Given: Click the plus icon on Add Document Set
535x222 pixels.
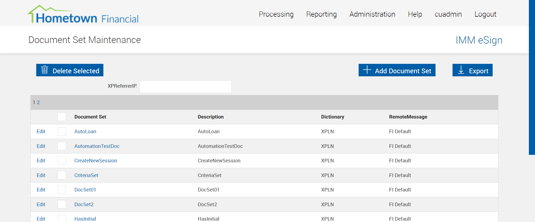Looking at the screenshot, I should pyautogui.click(x=367, y=70).
